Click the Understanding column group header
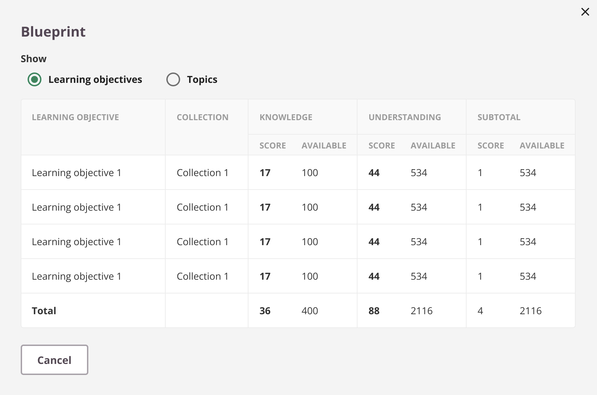 click(x=405, y=117)
